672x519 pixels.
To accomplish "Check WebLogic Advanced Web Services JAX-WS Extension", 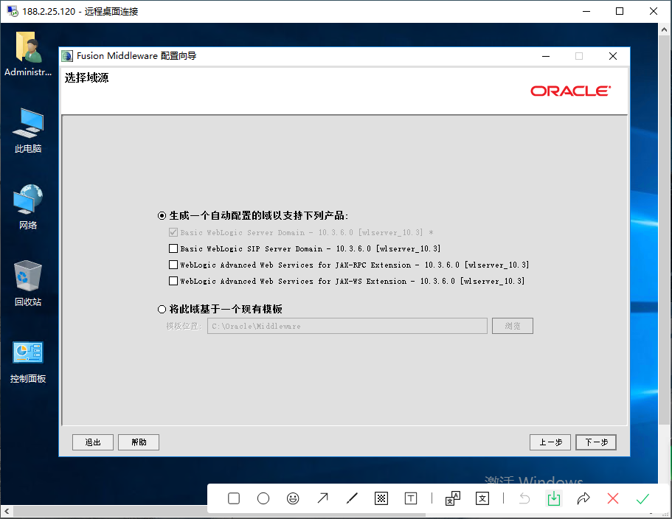I will 173,281.
